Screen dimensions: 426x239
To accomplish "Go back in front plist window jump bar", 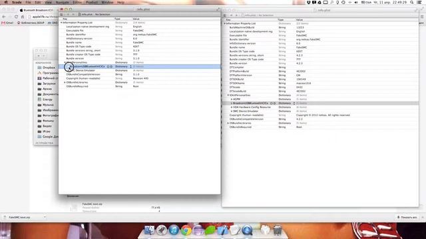I will (x=68, y=15).
